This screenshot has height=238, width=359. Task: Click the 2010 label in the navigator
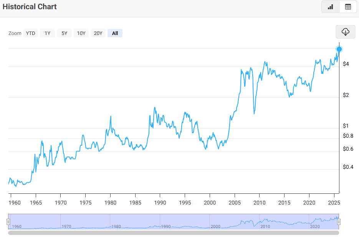pos(265,226)
